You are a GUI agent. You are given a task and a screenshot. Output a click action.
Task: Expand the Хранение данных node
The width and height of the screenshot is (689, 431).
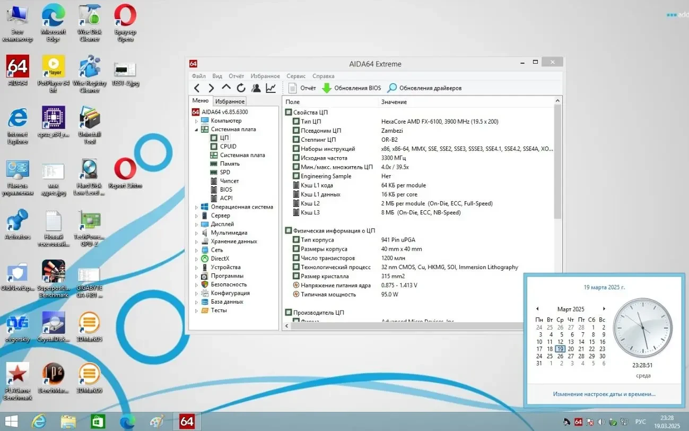click(196, 242)
